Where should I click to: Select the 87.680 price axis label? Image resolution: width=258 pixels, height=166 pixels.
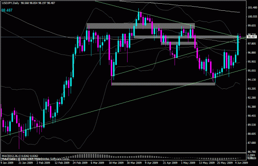(x=252, y=143)
